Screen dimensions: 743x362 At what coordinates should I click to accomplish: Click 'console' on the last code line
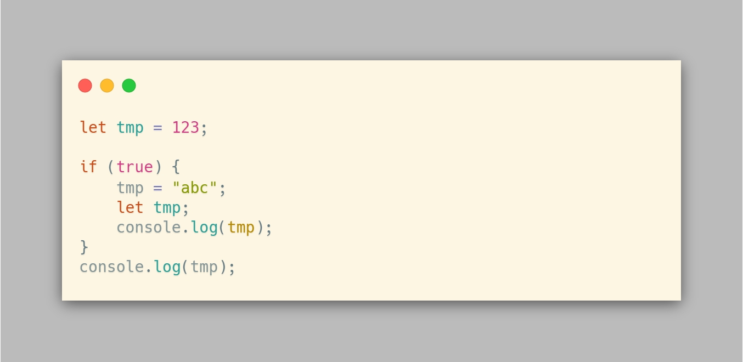[112, 268]
